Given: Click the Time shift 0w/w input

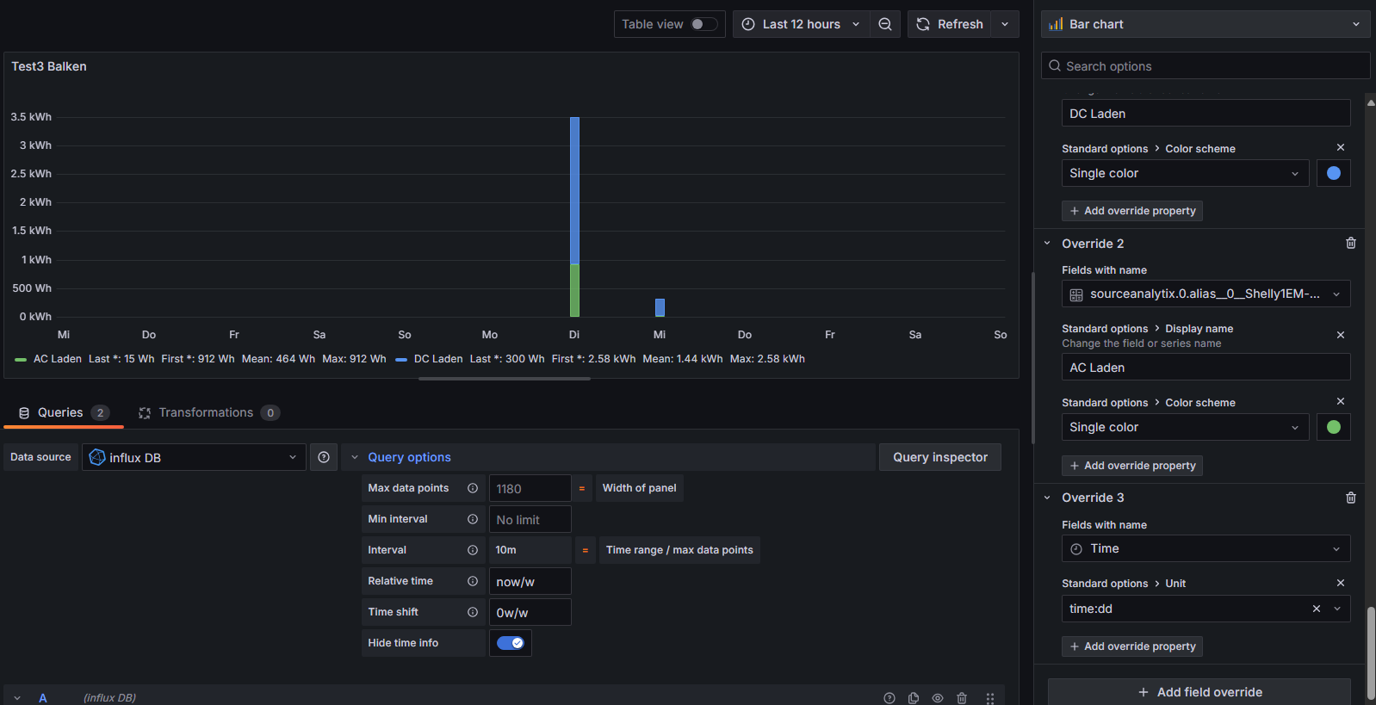Looking at the screenshot, I should (530, 612).
